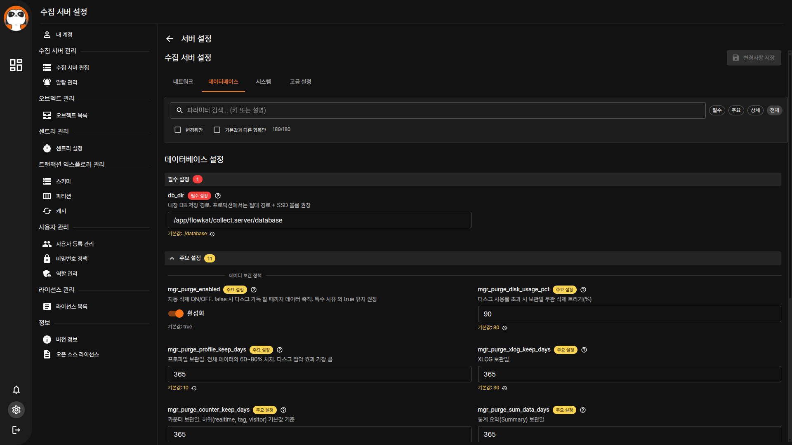
Task: Open the dashboard grid icon in left rail
Action: coord(16,65)
